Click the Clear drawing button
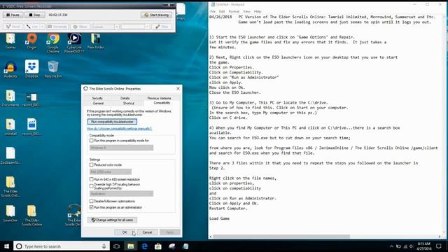Screen dimensions: 448x252 162,27
